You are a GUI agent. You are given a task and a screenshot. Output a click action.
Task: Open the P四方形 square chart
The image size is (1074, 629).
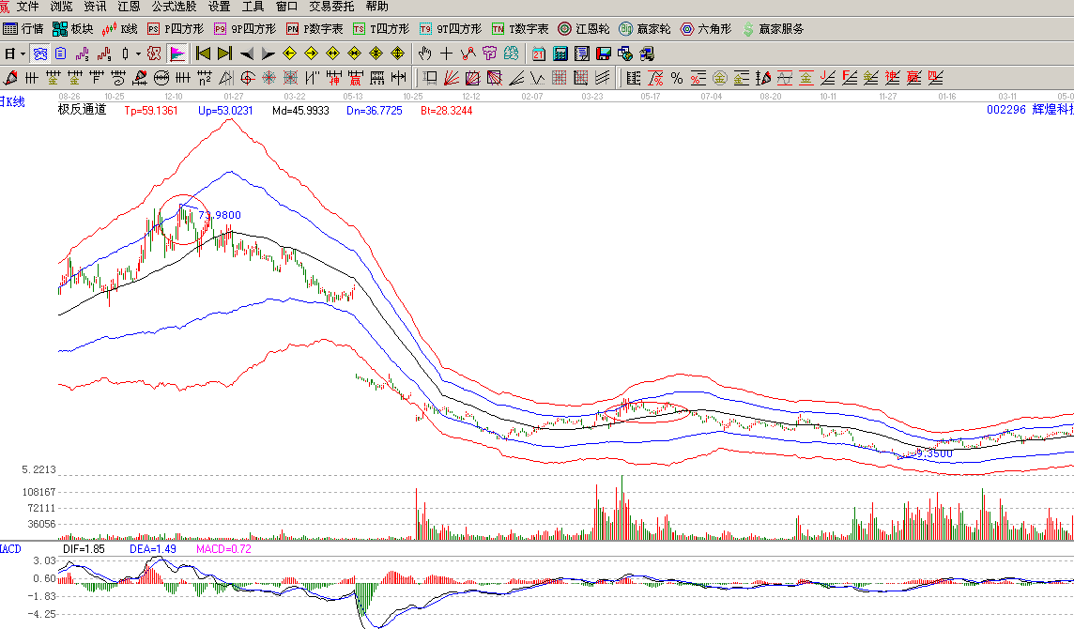[x=176, y=29]
